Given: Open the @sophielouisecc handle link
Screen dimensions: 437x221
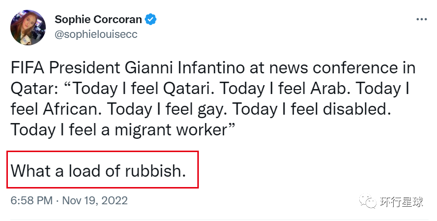Looking at the screenshot, I should pos(96,34).
